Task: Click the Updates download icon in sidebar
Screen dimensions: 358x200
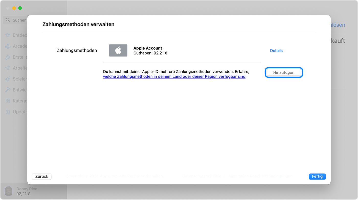Action: [8, 112]
